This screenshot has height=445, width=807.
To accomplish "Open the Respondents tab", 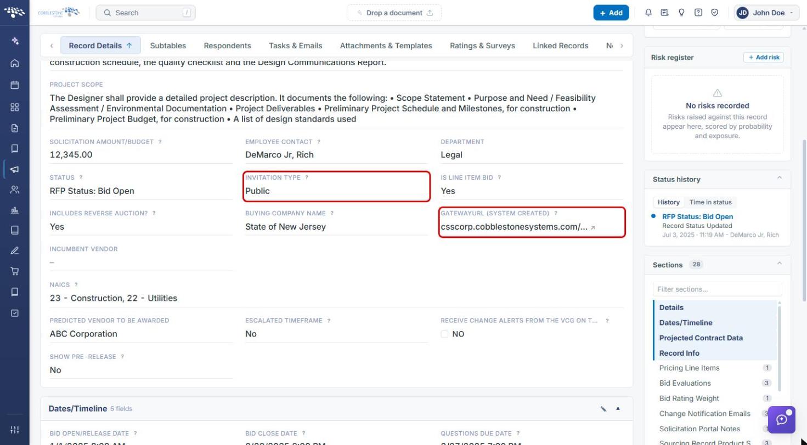I will tap(227, 45).
